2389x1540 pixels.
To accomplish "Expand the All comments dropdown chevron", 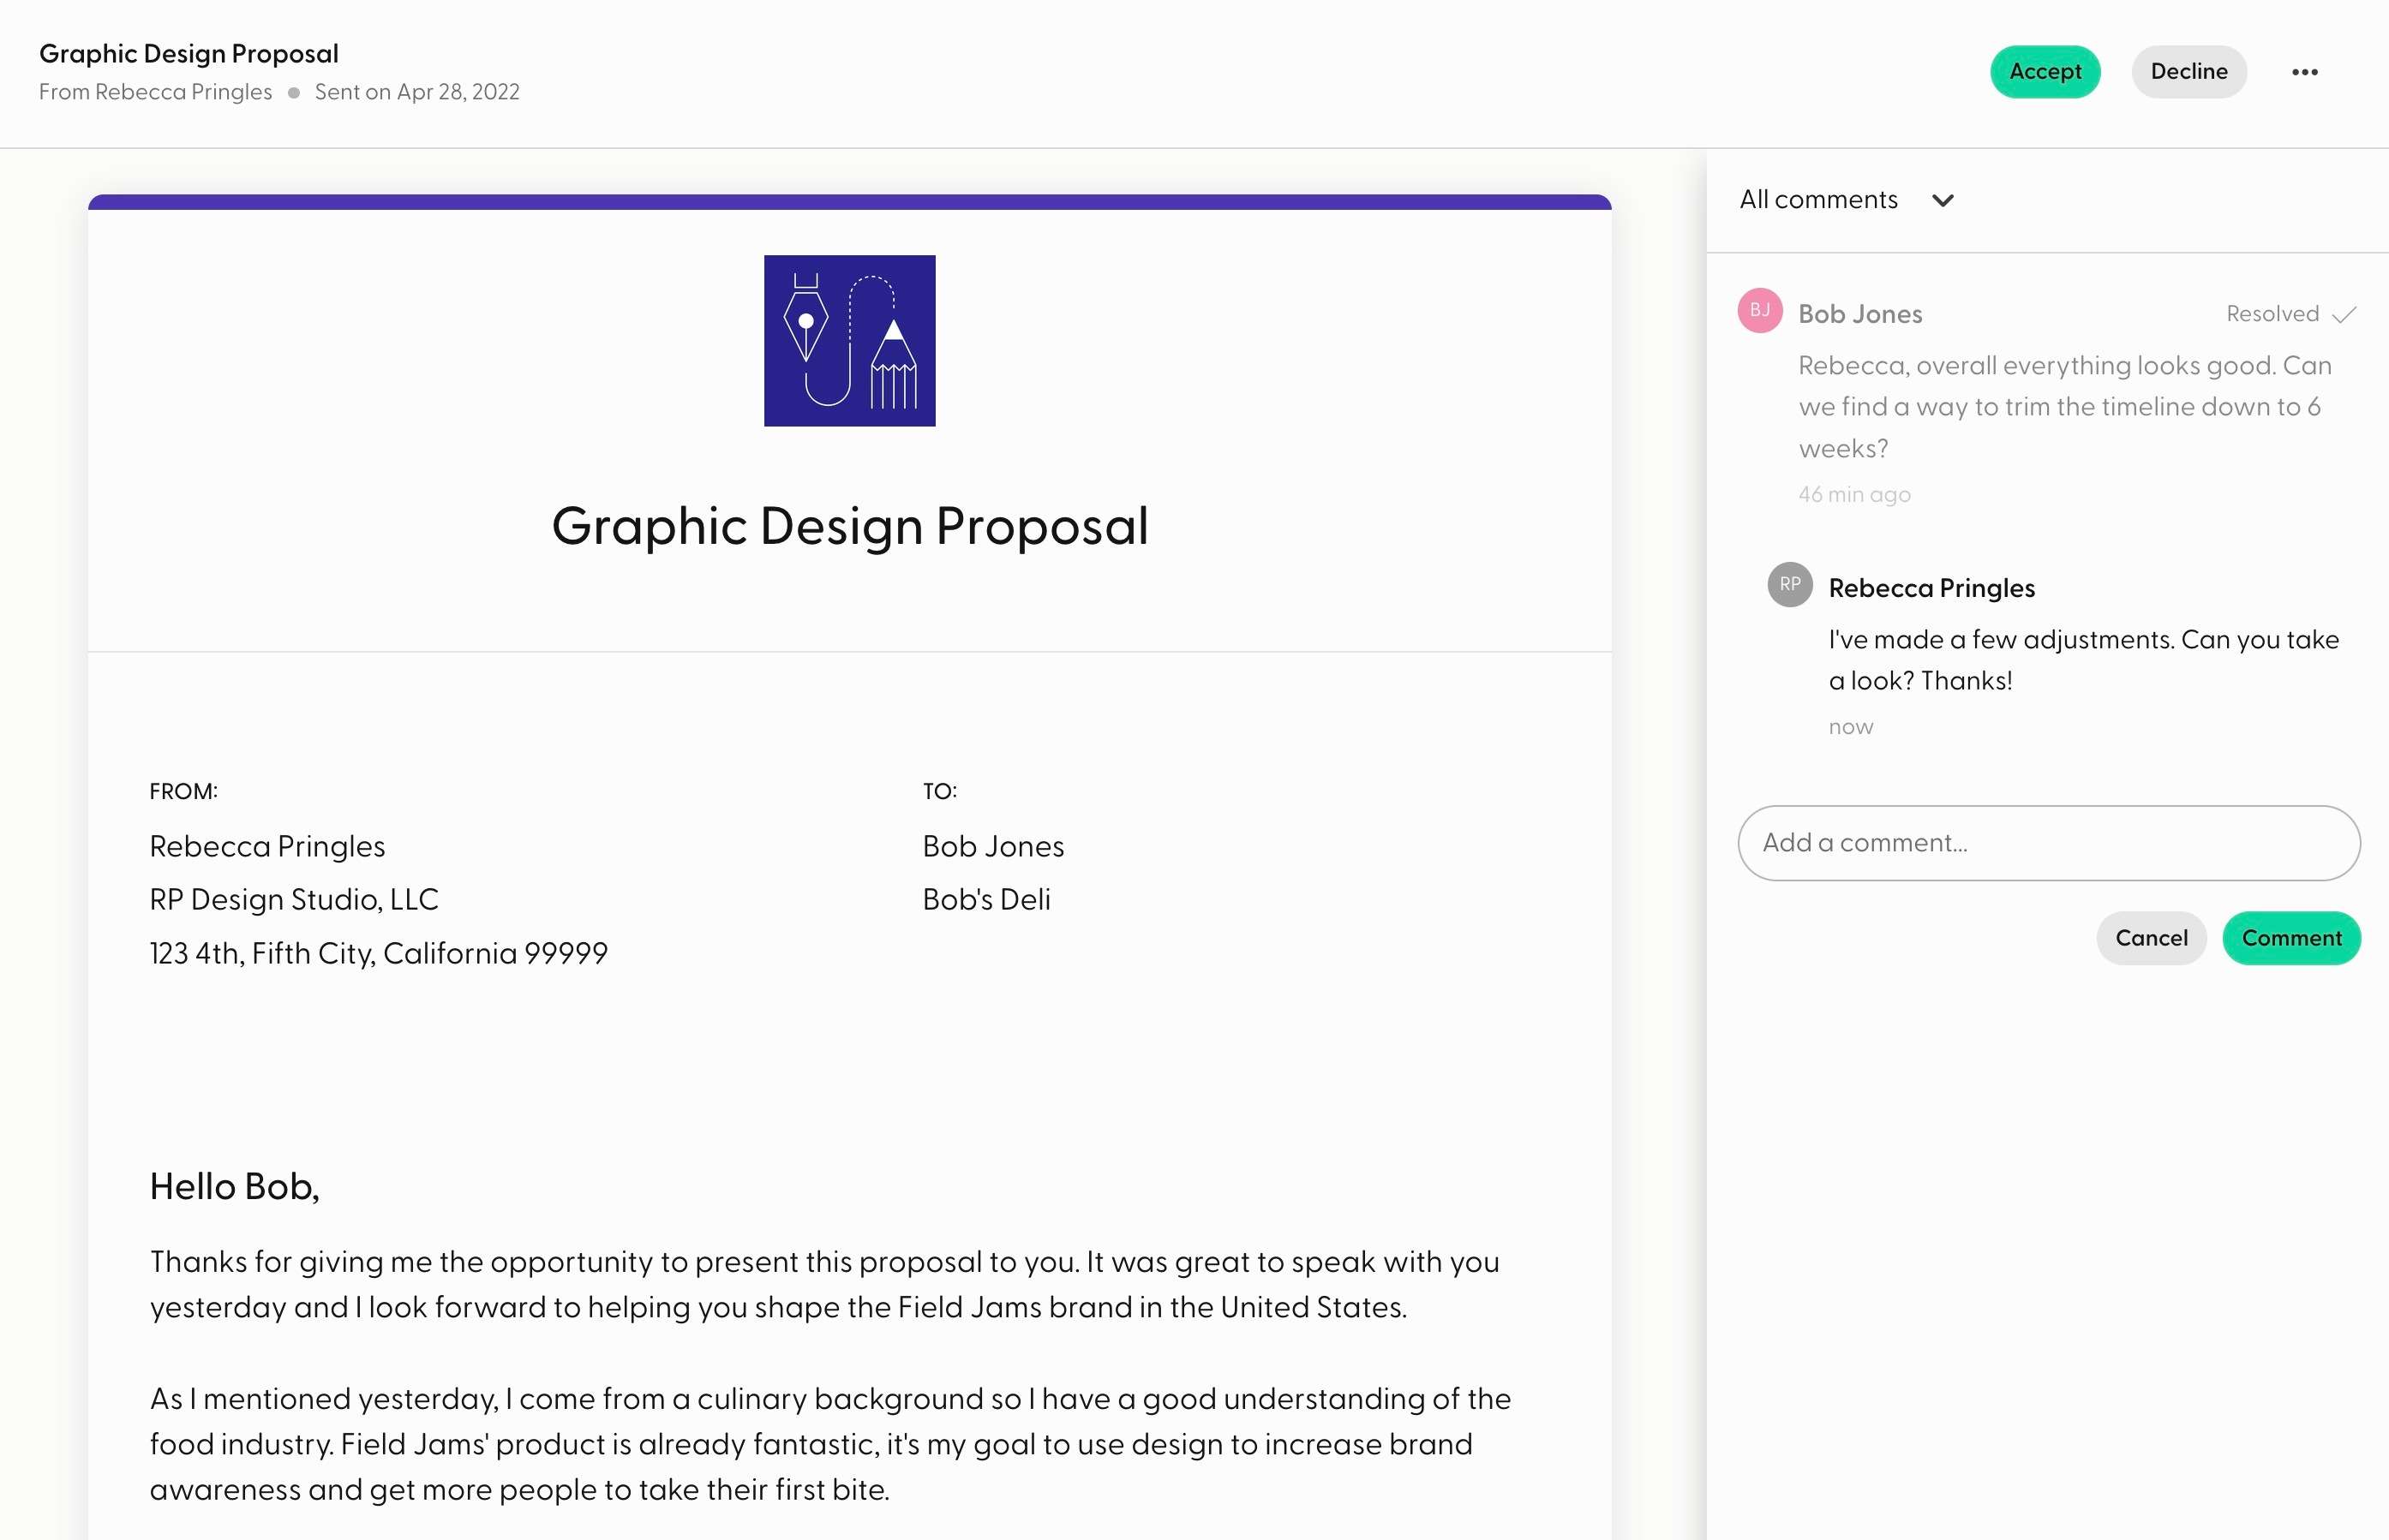I will click(1943, 200).
